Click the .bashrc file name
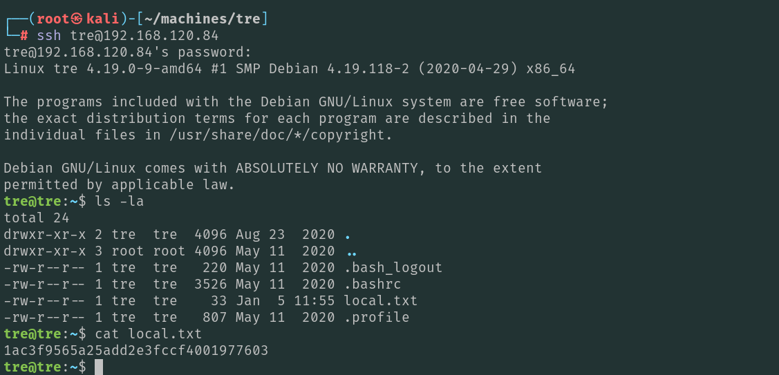The height and width of the screenshot is (375, 779). 373,284
